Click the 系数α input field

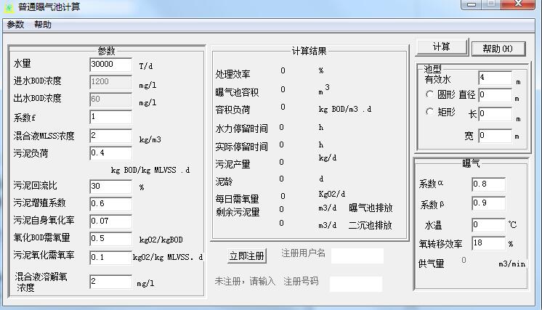[x=488, y=184]
